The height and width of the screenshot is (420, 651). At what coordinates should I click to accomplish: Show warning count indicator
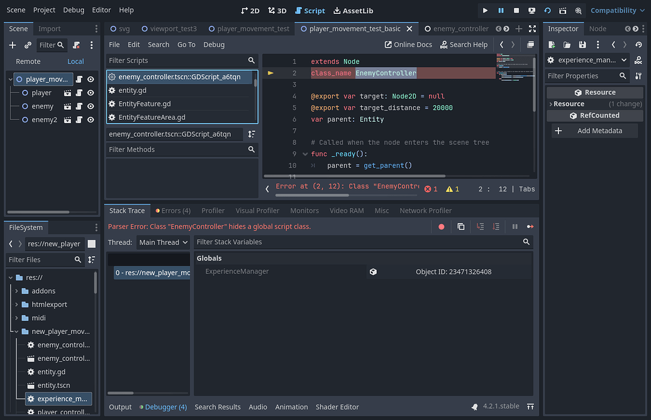[x=452, y=189]
